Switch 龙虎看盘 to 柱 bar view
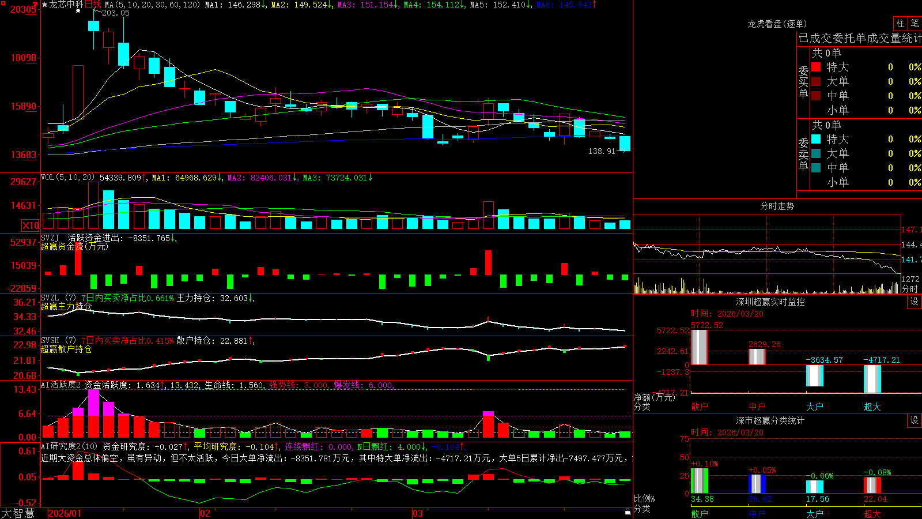 pyautogui.click(x=900, y=23)
